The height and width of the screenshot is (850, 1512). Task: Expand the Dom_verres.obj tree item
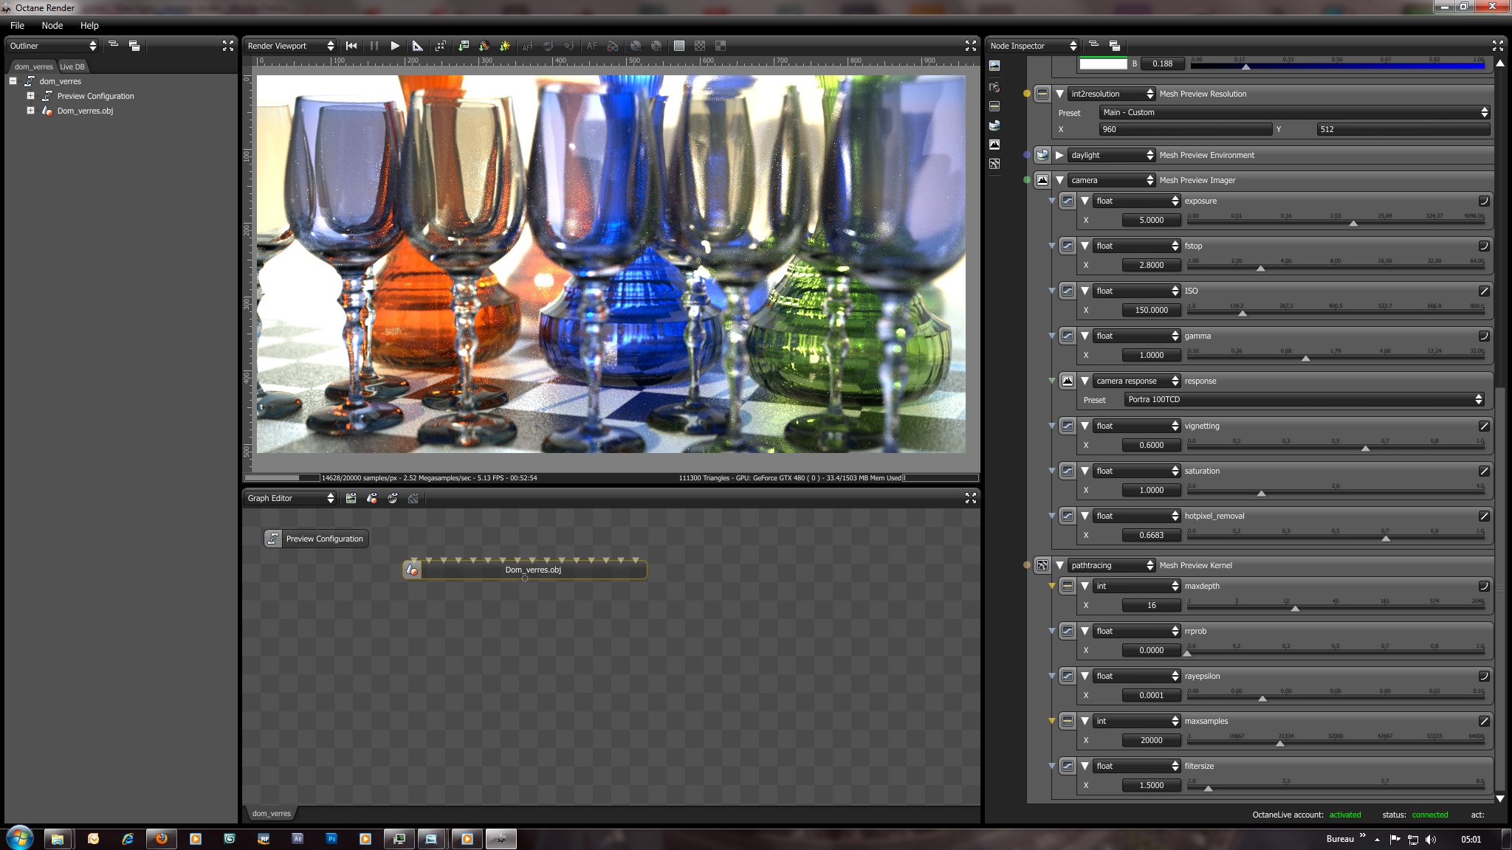pos(30,111)
